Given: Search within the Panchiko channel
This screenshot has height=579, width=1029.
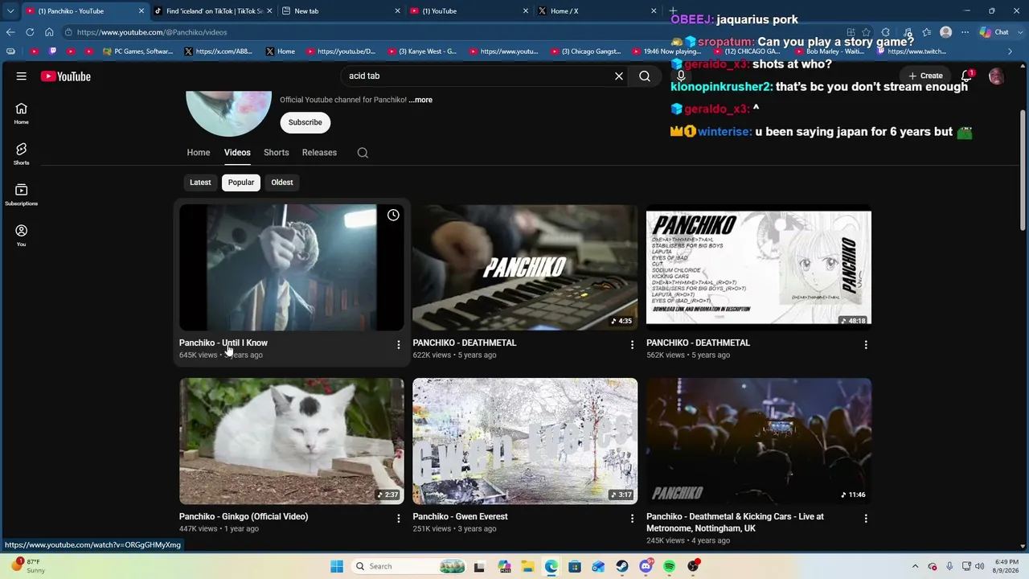Looking at the screenshot, I should [363, 153].
